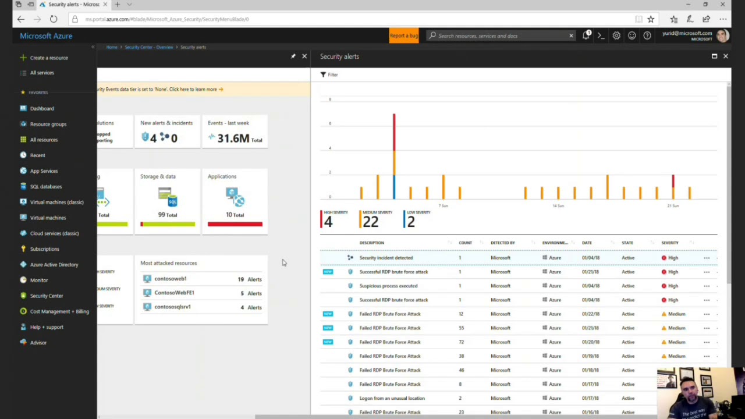Pin the Security Center blade
Image resolution: width=745 pixels, height=419 pixels.
(x=293, y=56)
